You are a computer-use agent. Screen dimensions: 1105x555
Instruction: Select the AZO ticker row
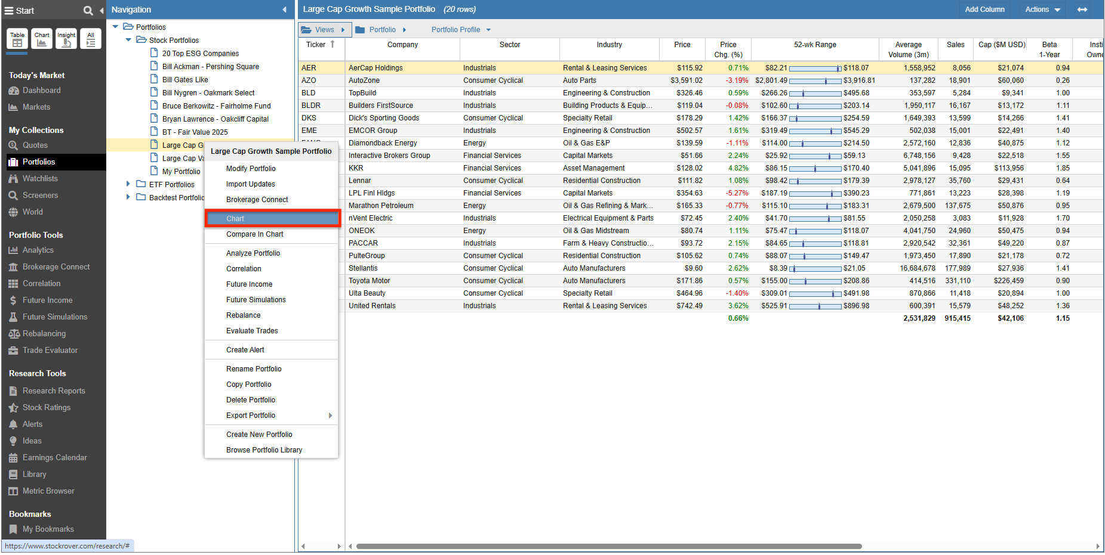pyautogui.click(x=700, y=80)
